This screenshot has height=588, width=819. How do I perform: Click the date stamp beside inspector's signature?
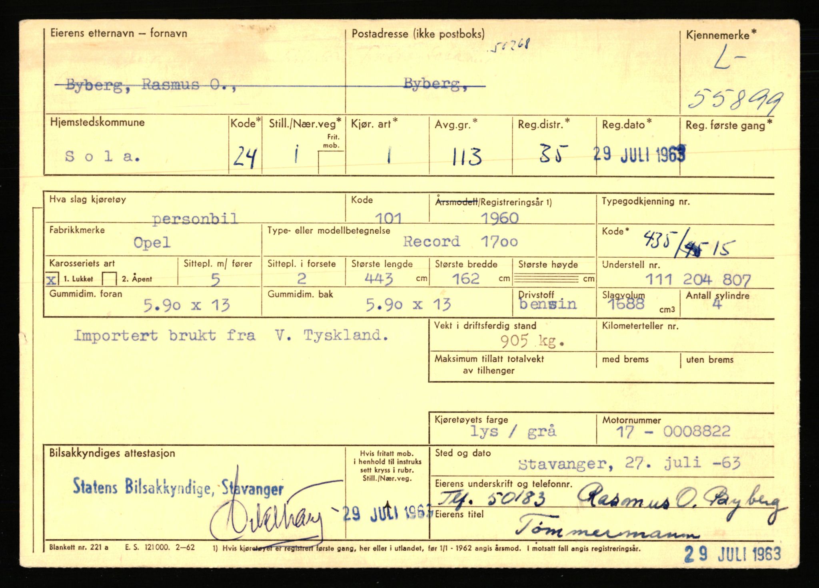(388, 514)
